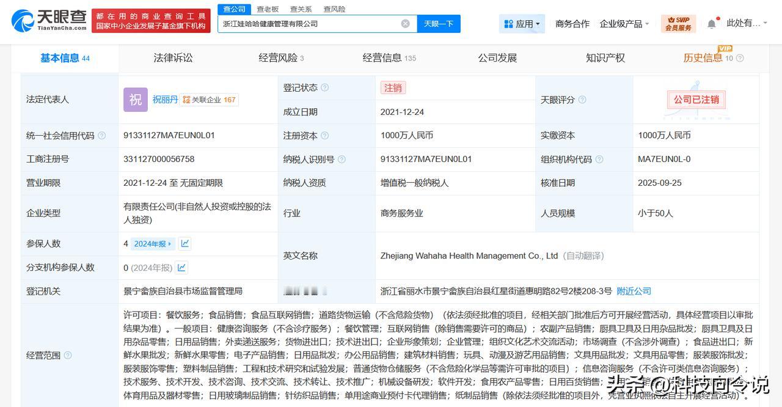The image size is (782, 407).
Task: Click the TianYanCha logo
Action: click(x=49, y=21)
